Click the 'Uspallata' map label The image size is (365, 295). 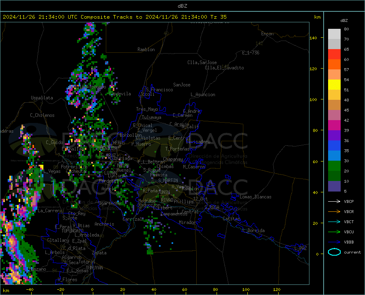point(42,98)
